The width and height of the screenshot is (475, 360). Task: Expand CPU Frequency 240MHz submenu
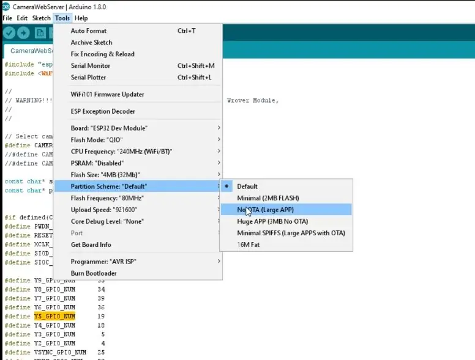tap(138, 152)
